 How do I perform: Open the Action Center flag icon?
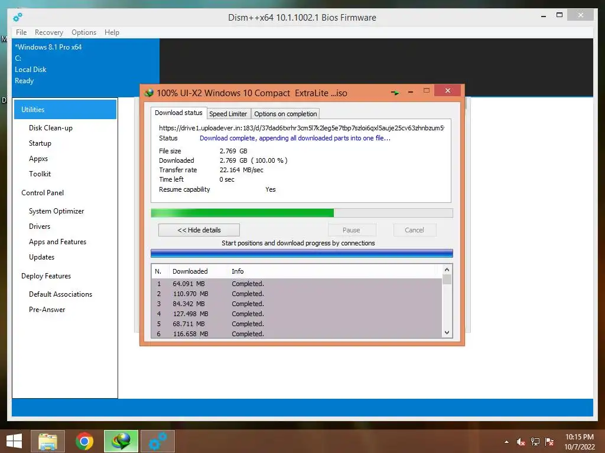[x=549, y=442]
